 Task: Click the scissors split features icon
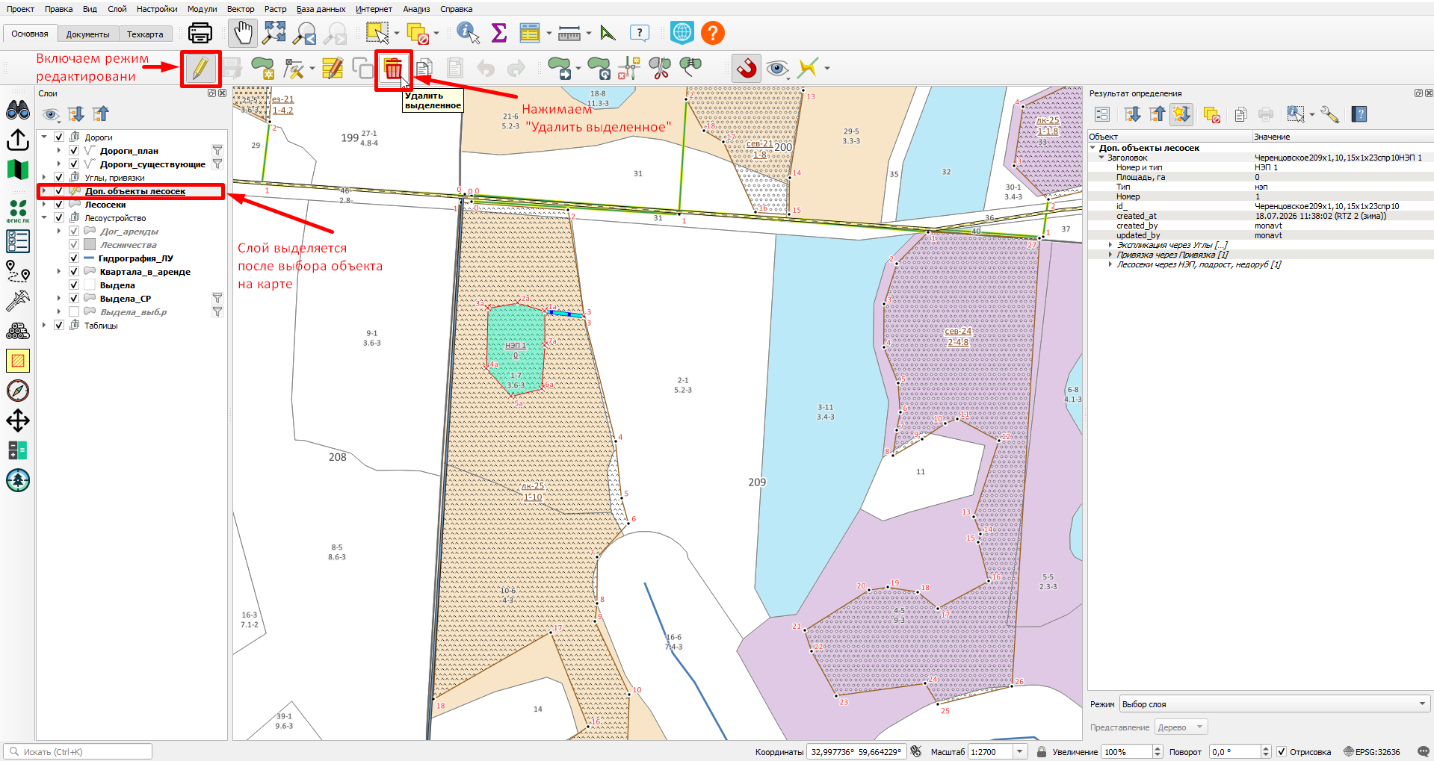pyautogui.click(x=660, y=69)
